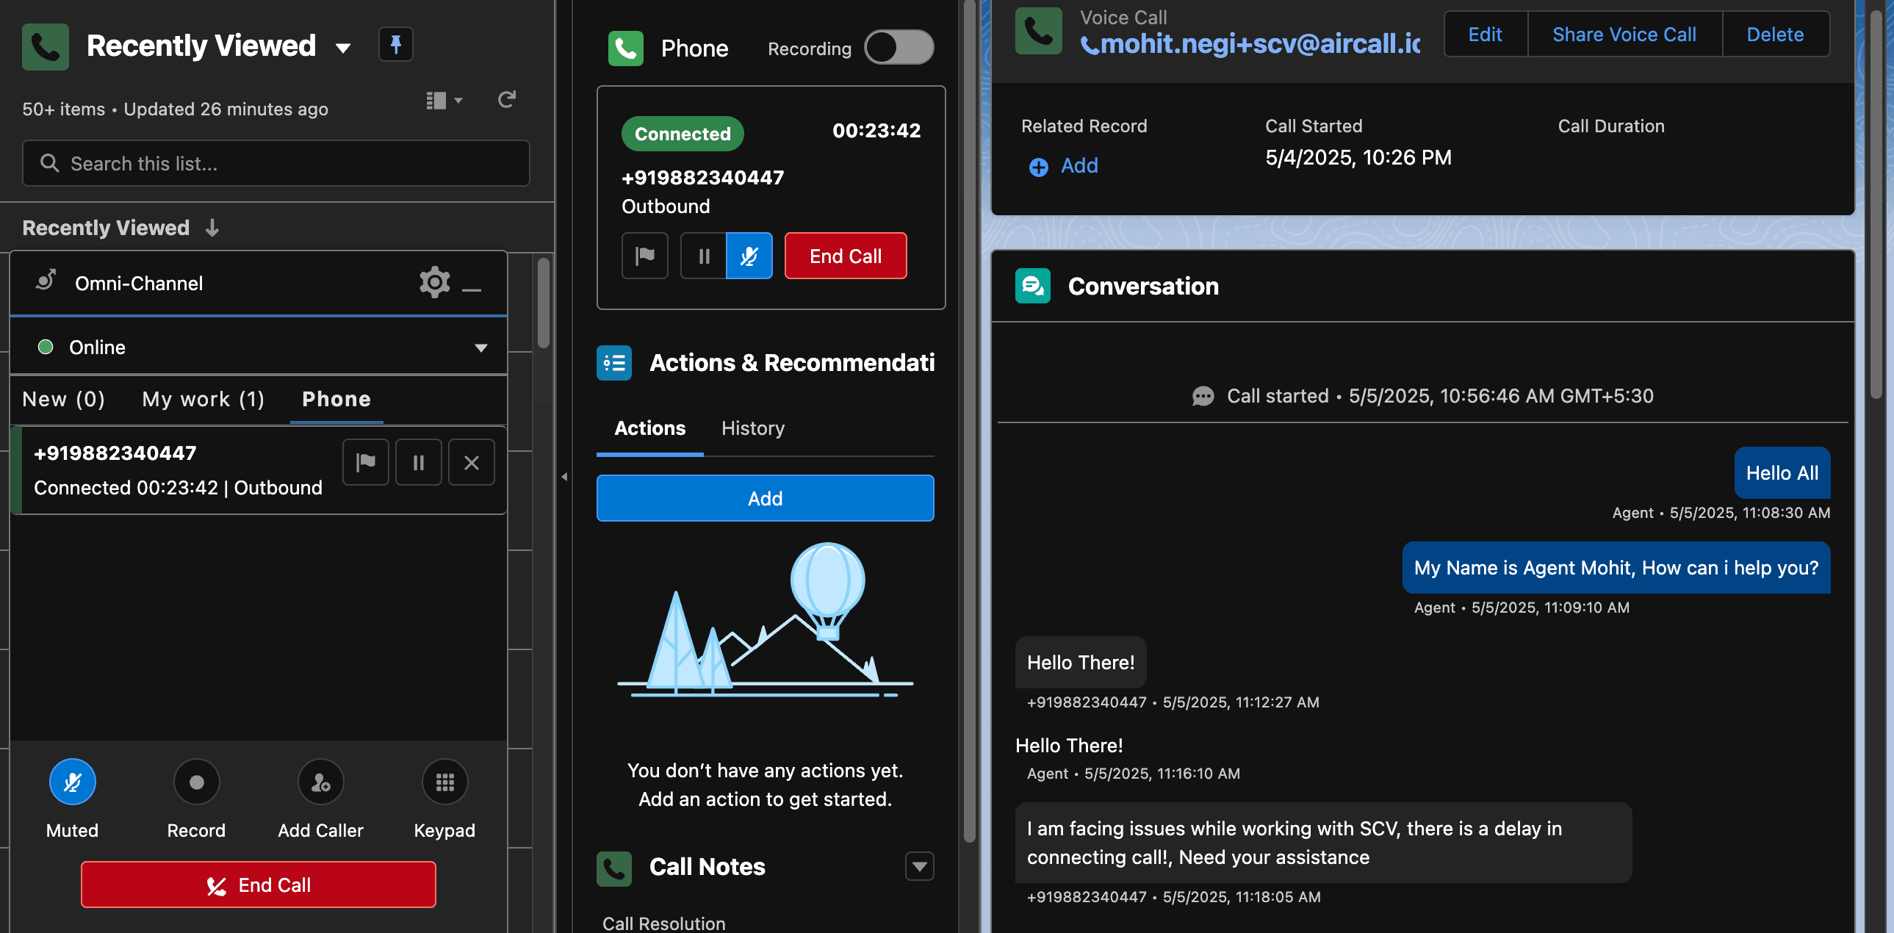The height and width of the screenshot is (933, 1894).
Task: Open the Keypad in Omni-Channel
Action: (444, 782)
